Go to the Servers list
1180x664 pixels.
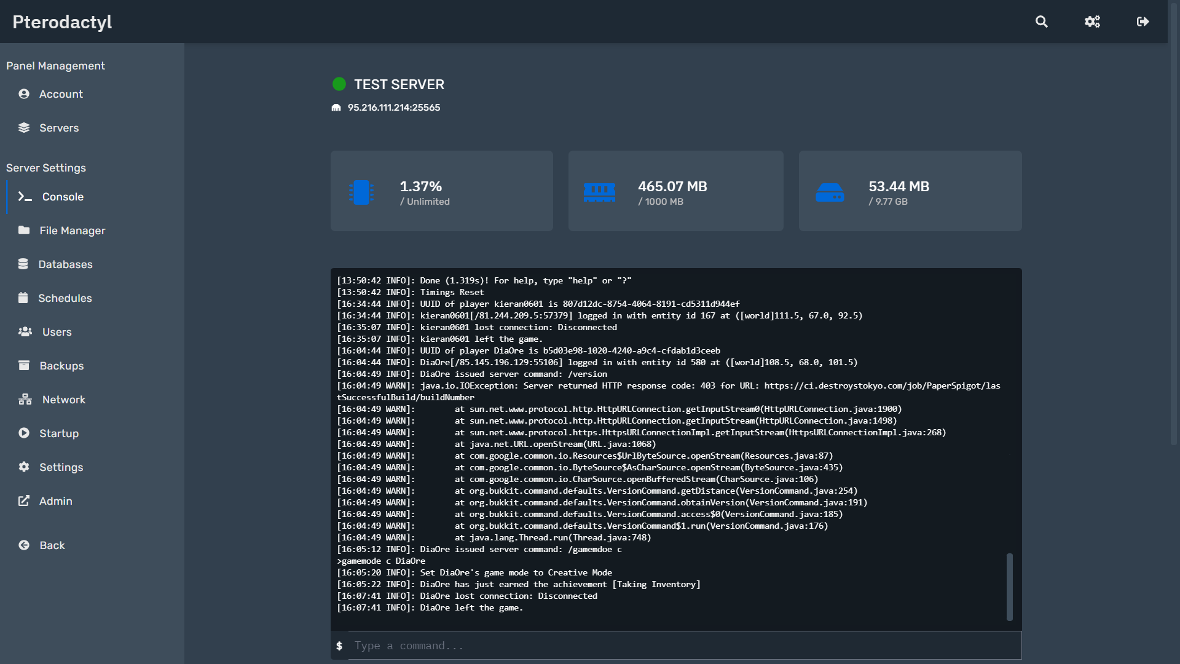click(x=58, y=128)
